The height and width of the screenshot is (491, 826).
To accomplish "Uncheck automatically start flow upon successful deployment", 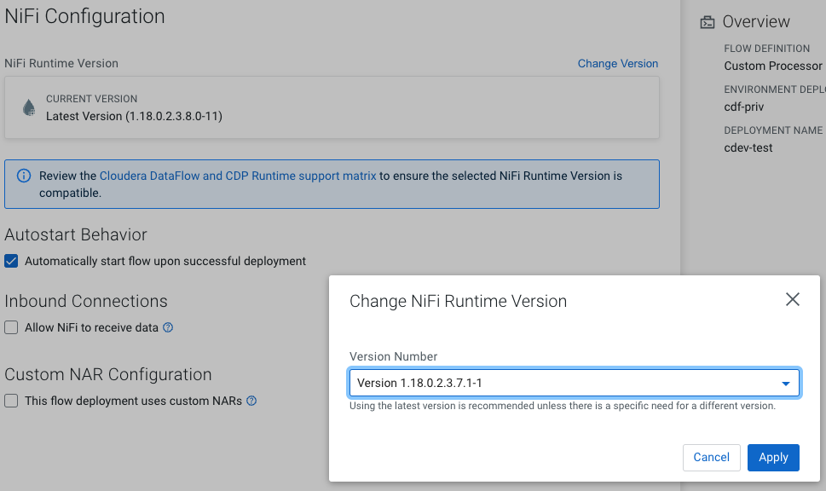I will point(11,261).
